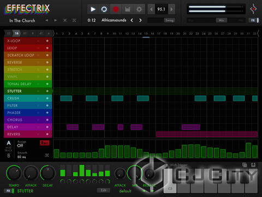Open the Africansounds song selector

click(114, 20)
